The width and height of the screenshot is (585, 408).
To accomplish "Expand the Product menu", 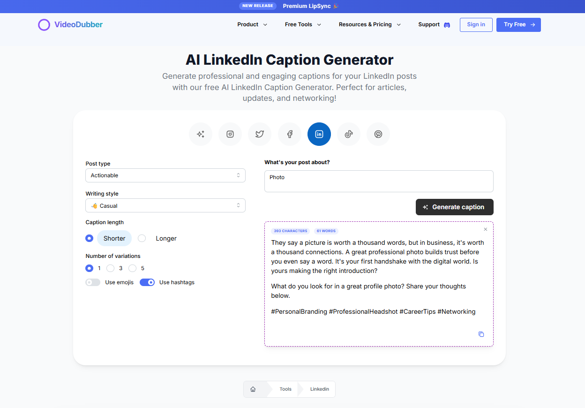I will click(252, 24).
